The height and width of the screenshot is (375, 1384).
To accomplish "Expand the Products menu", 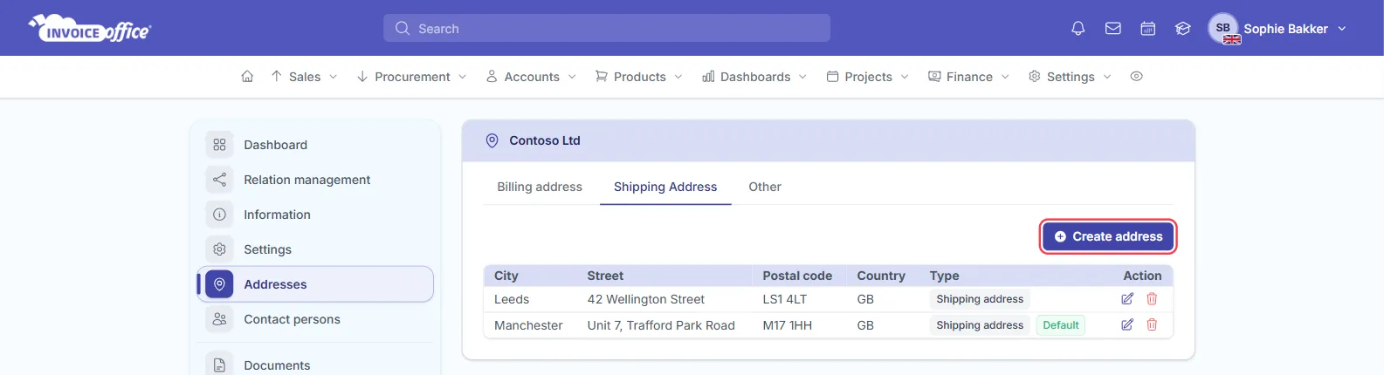I will click(638, 77).
